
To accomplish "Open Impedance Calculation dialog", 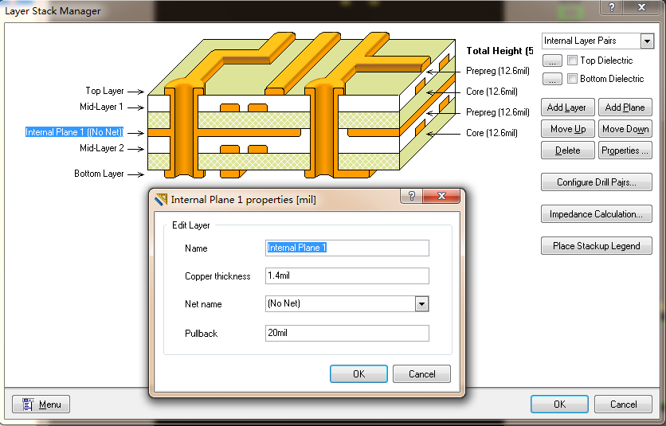I will (597, 214).
